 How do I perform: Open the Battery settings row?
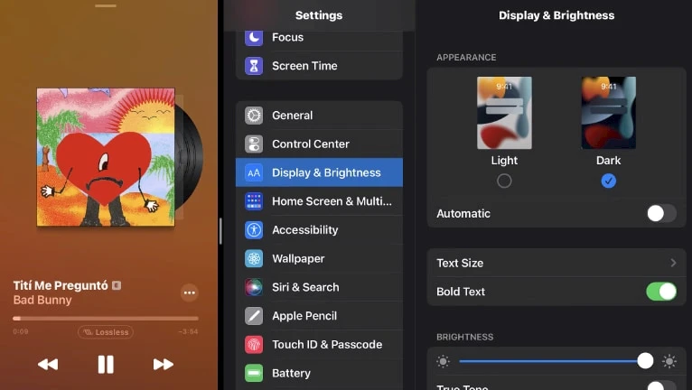(319, 374)
